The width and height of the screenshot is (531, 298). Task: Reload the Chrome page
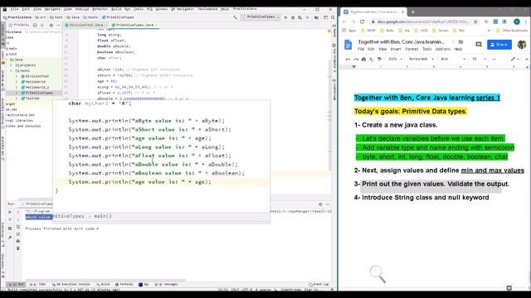point(362,22)
